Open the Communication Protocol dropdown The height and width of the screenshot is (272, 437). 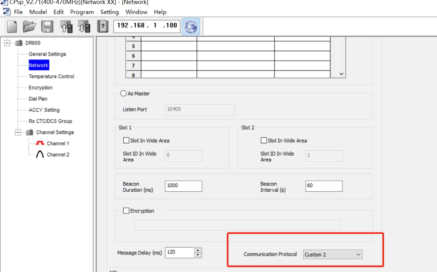pos(333,255)
